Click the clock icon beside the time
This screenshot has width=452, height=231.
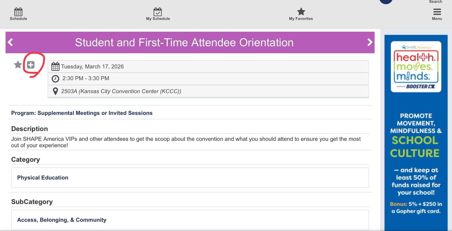[55, 79]
